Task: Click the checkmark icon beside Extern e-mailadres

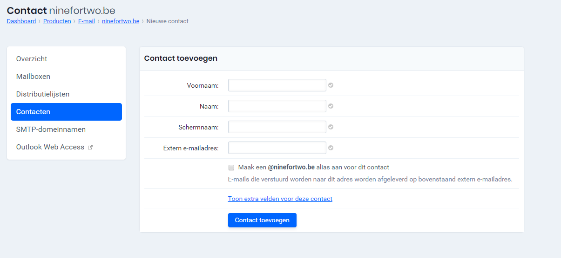Action: tap(331, 148)
